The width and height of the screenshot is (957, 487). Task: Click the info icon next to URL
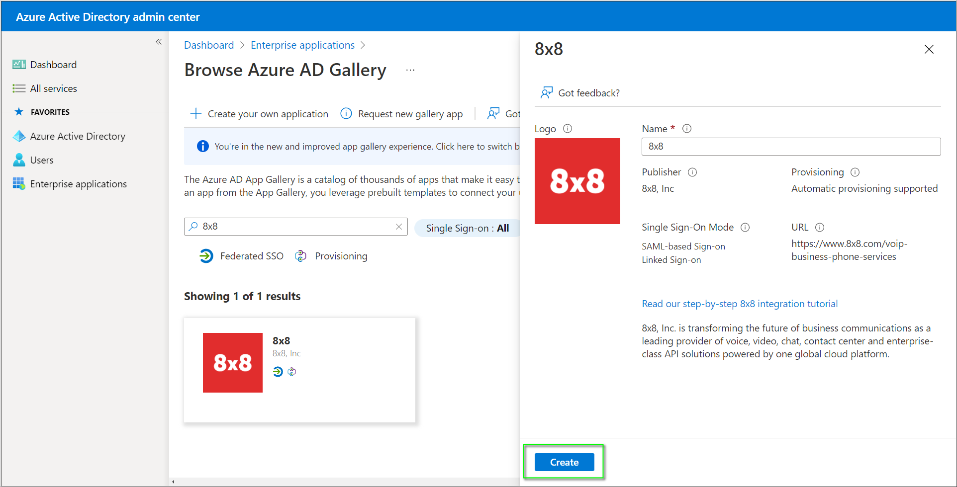point(820,228)
